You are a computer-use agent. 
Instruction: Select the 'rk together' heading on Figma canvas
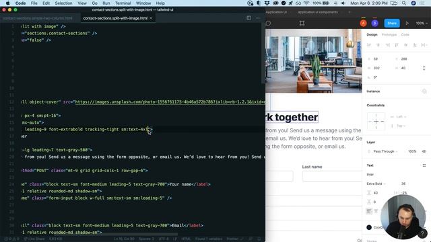click(292, 117)
